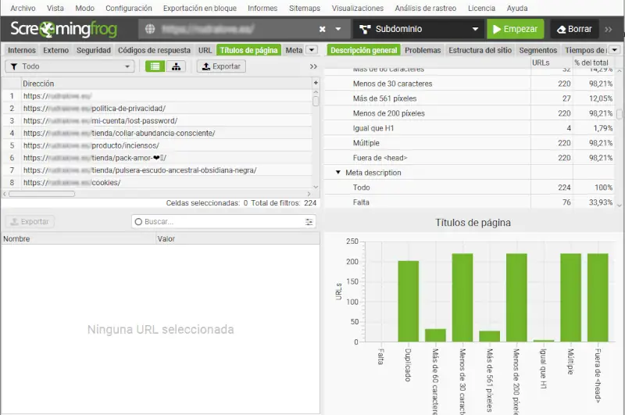Select the collar-abundancia-consciente URL row
This screenshot has width=625, height=415.
(x=158, y=133)
